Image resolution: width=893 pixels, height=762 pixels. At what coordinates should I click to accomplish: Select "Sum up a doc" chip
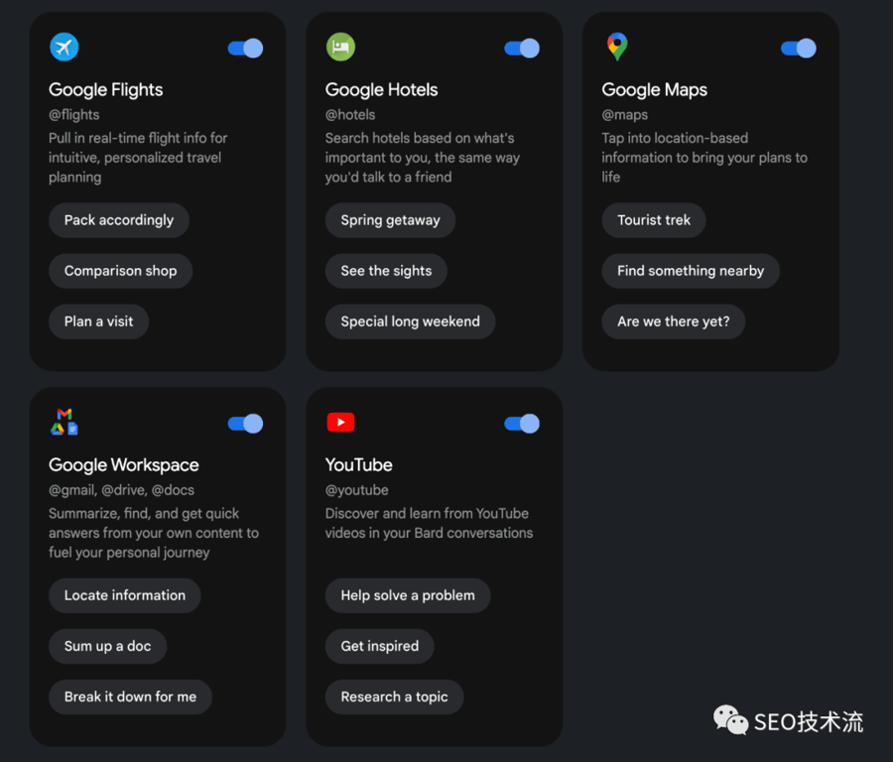107,646
